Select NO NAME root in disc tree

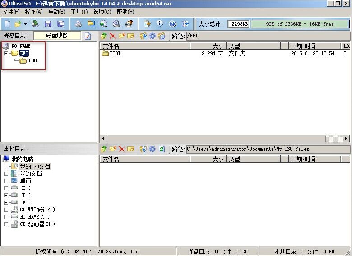[21, 46]
